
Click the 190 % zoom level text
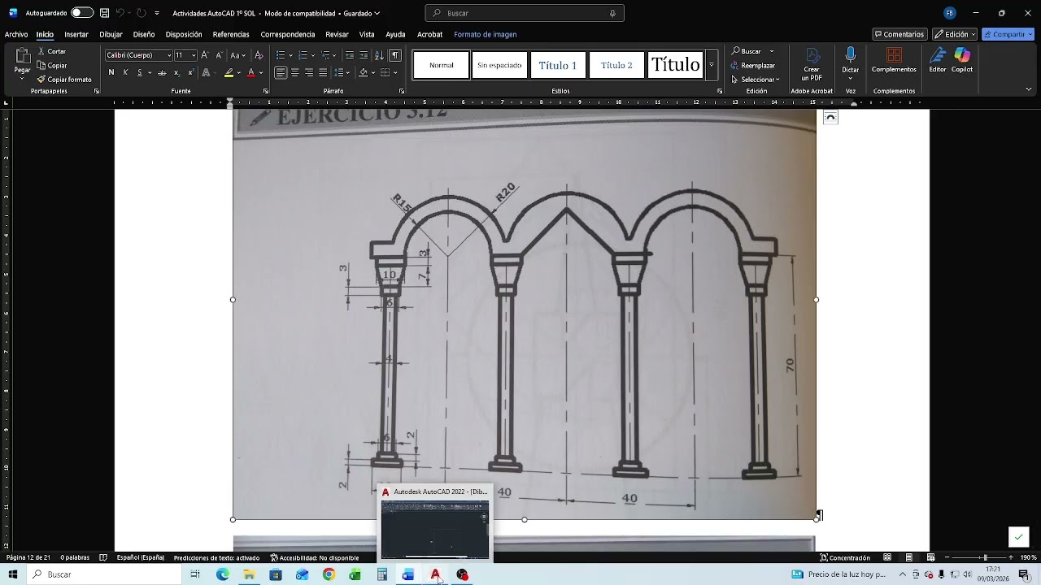[x=1029, y=557]
